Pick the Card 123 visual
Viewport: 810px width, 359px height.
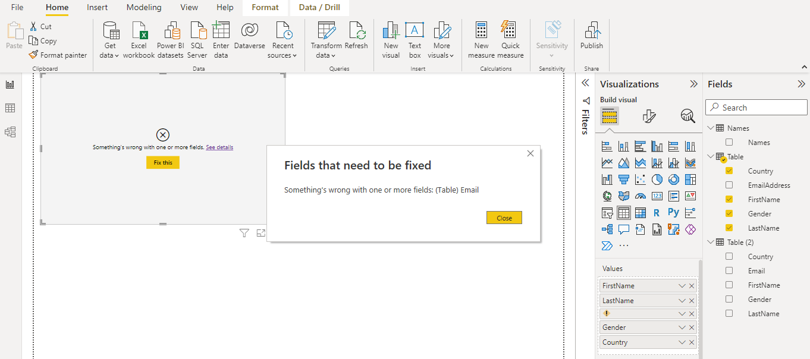[657, 196]
